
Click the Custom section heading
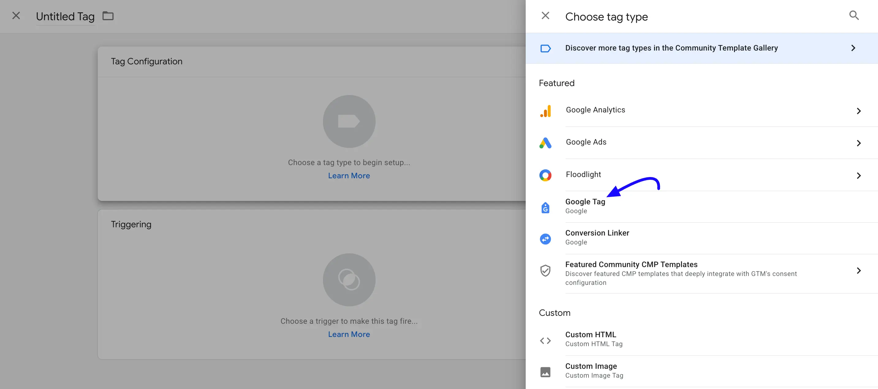(x=554, y=313)
